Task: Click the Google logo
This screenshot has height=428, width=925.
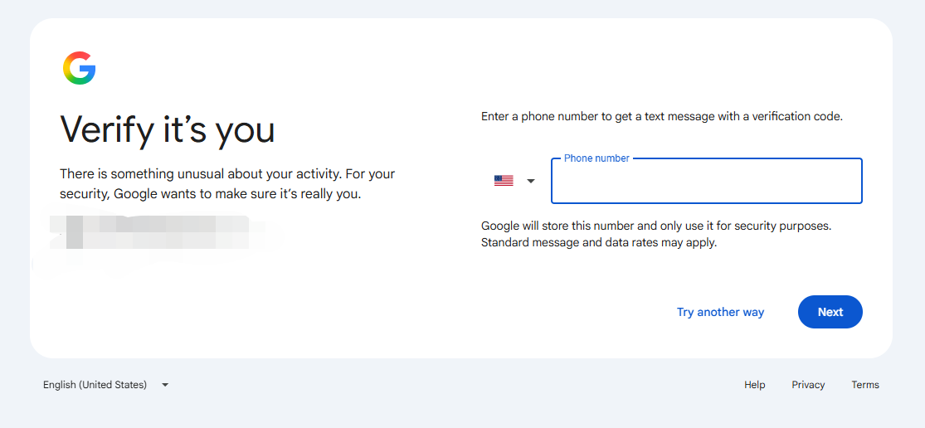Action: pyautogui.click(x=79, y=68)
